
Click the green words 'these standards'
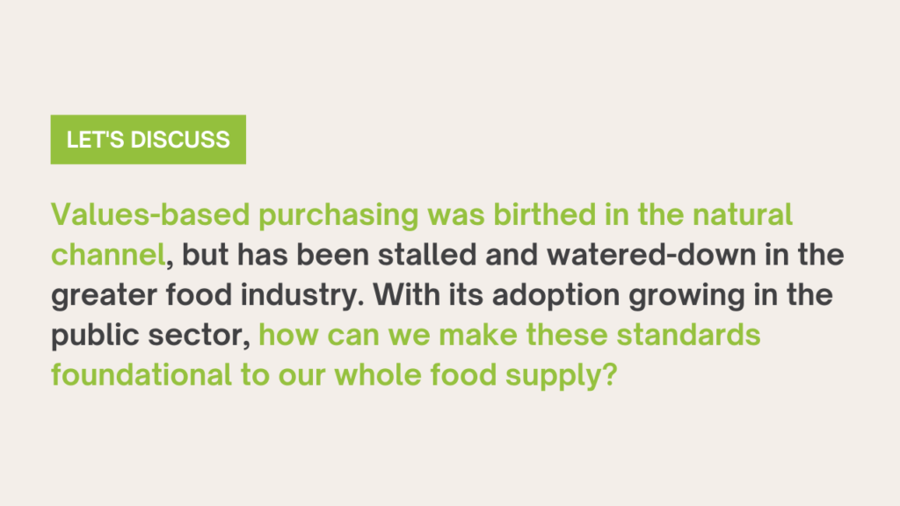(x=642, y=335)
